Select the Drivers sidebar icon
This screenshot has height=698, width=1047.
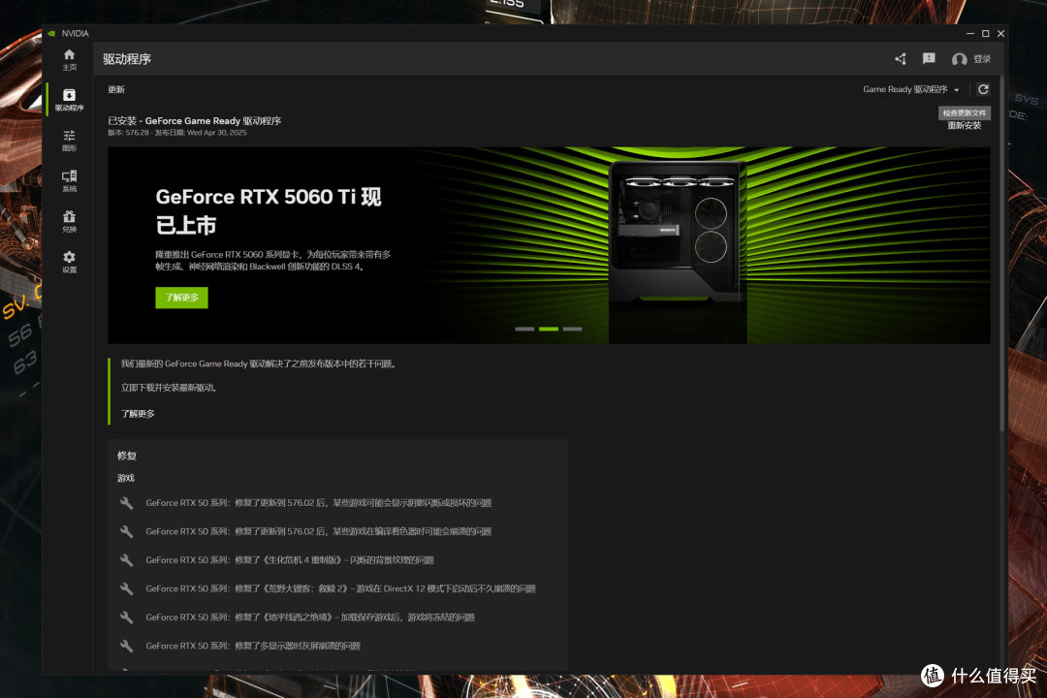tap(69, 100)
